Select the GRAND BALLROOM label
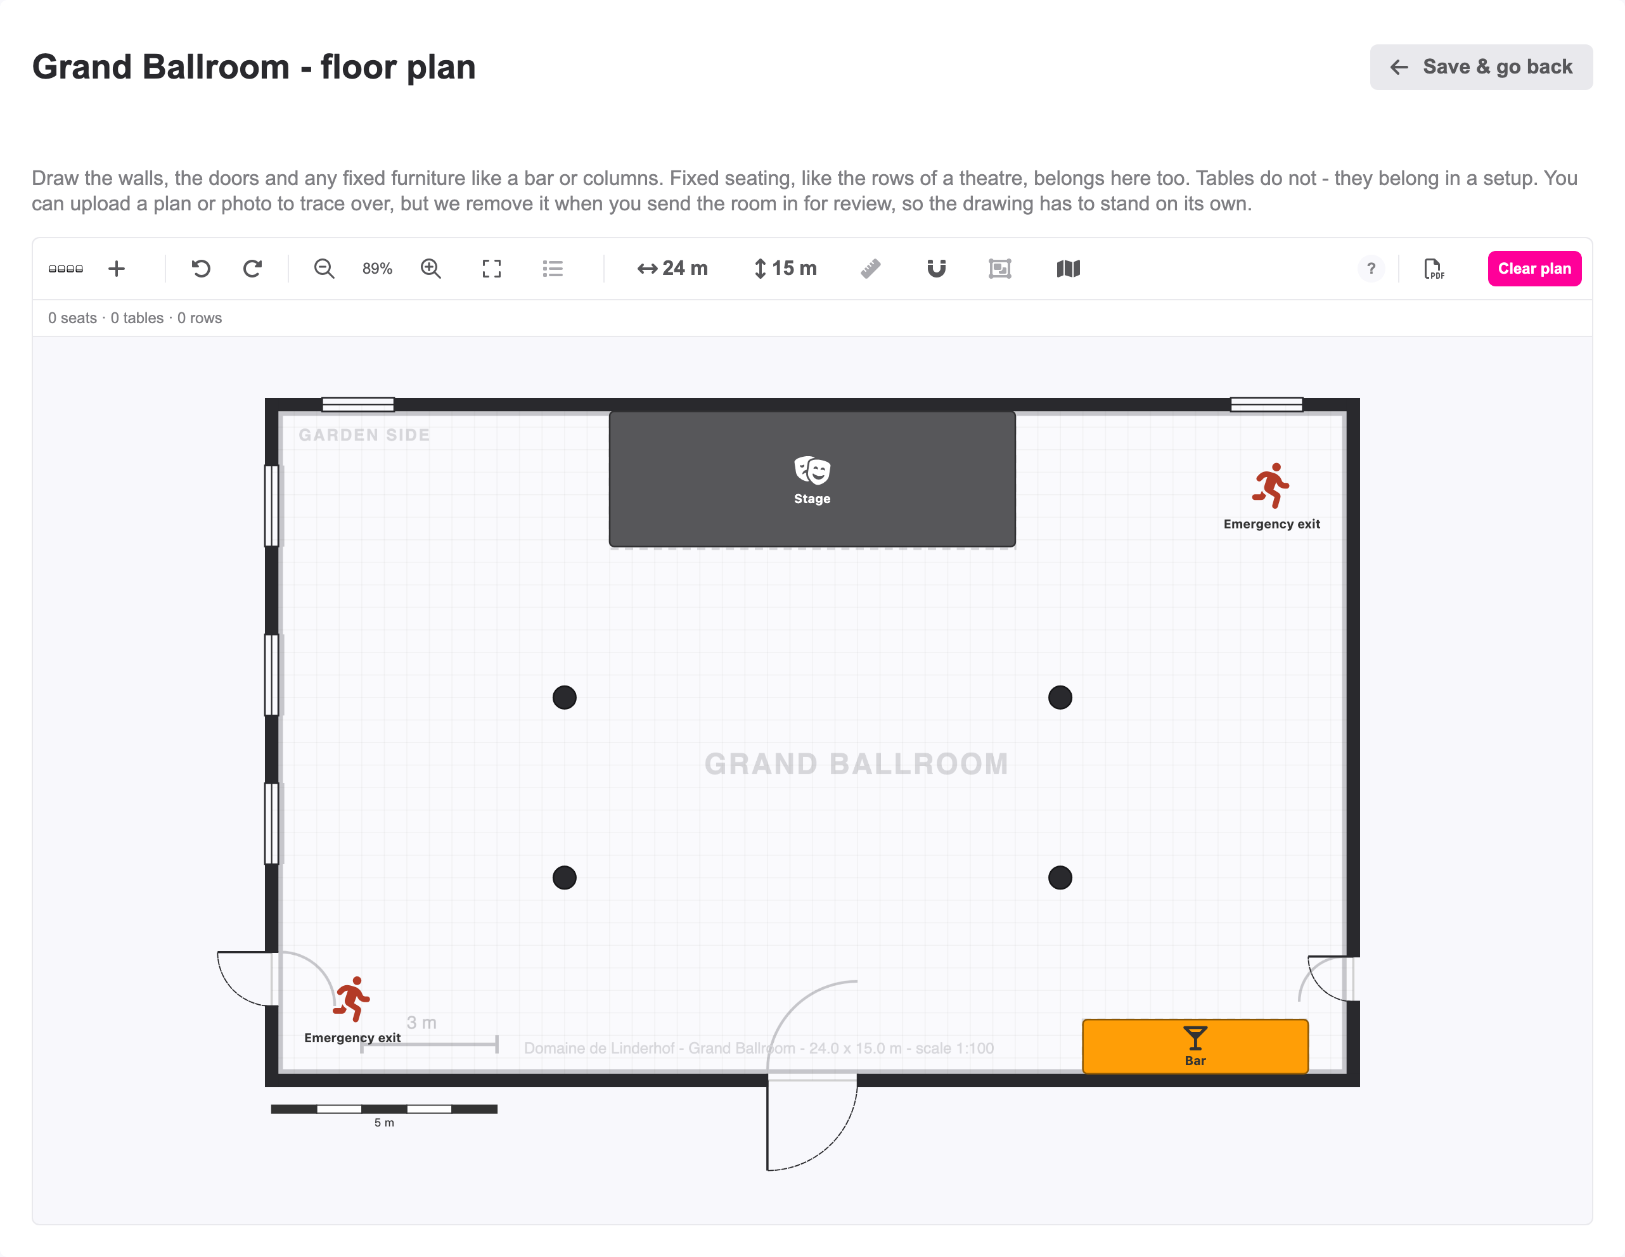Screen dimensions: 1625x1257 coord(856,764)
